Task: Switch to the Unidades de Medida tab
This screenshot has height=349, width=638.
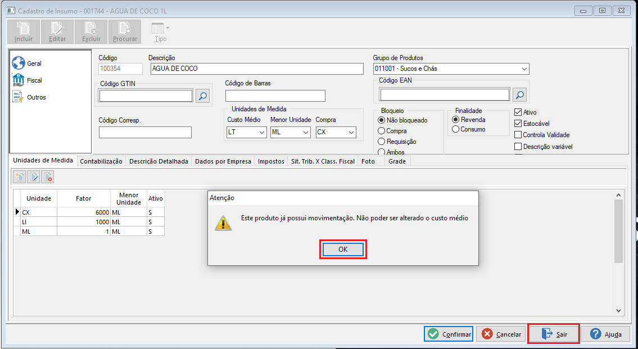Action: (x=43, y=161)
